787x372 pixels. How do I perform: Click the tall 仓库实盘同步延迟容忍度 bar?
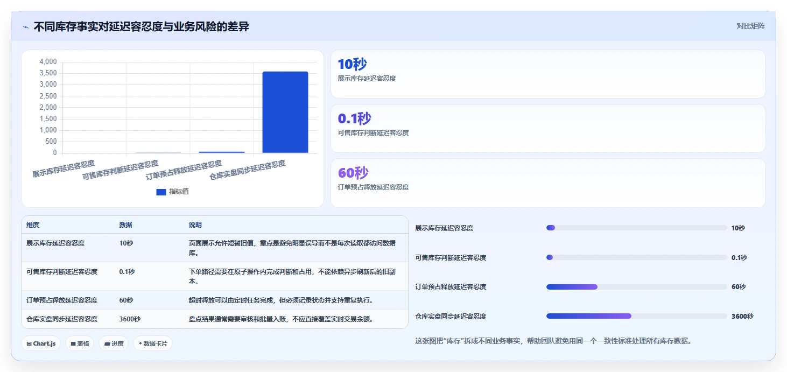click(x=285, y=112)
